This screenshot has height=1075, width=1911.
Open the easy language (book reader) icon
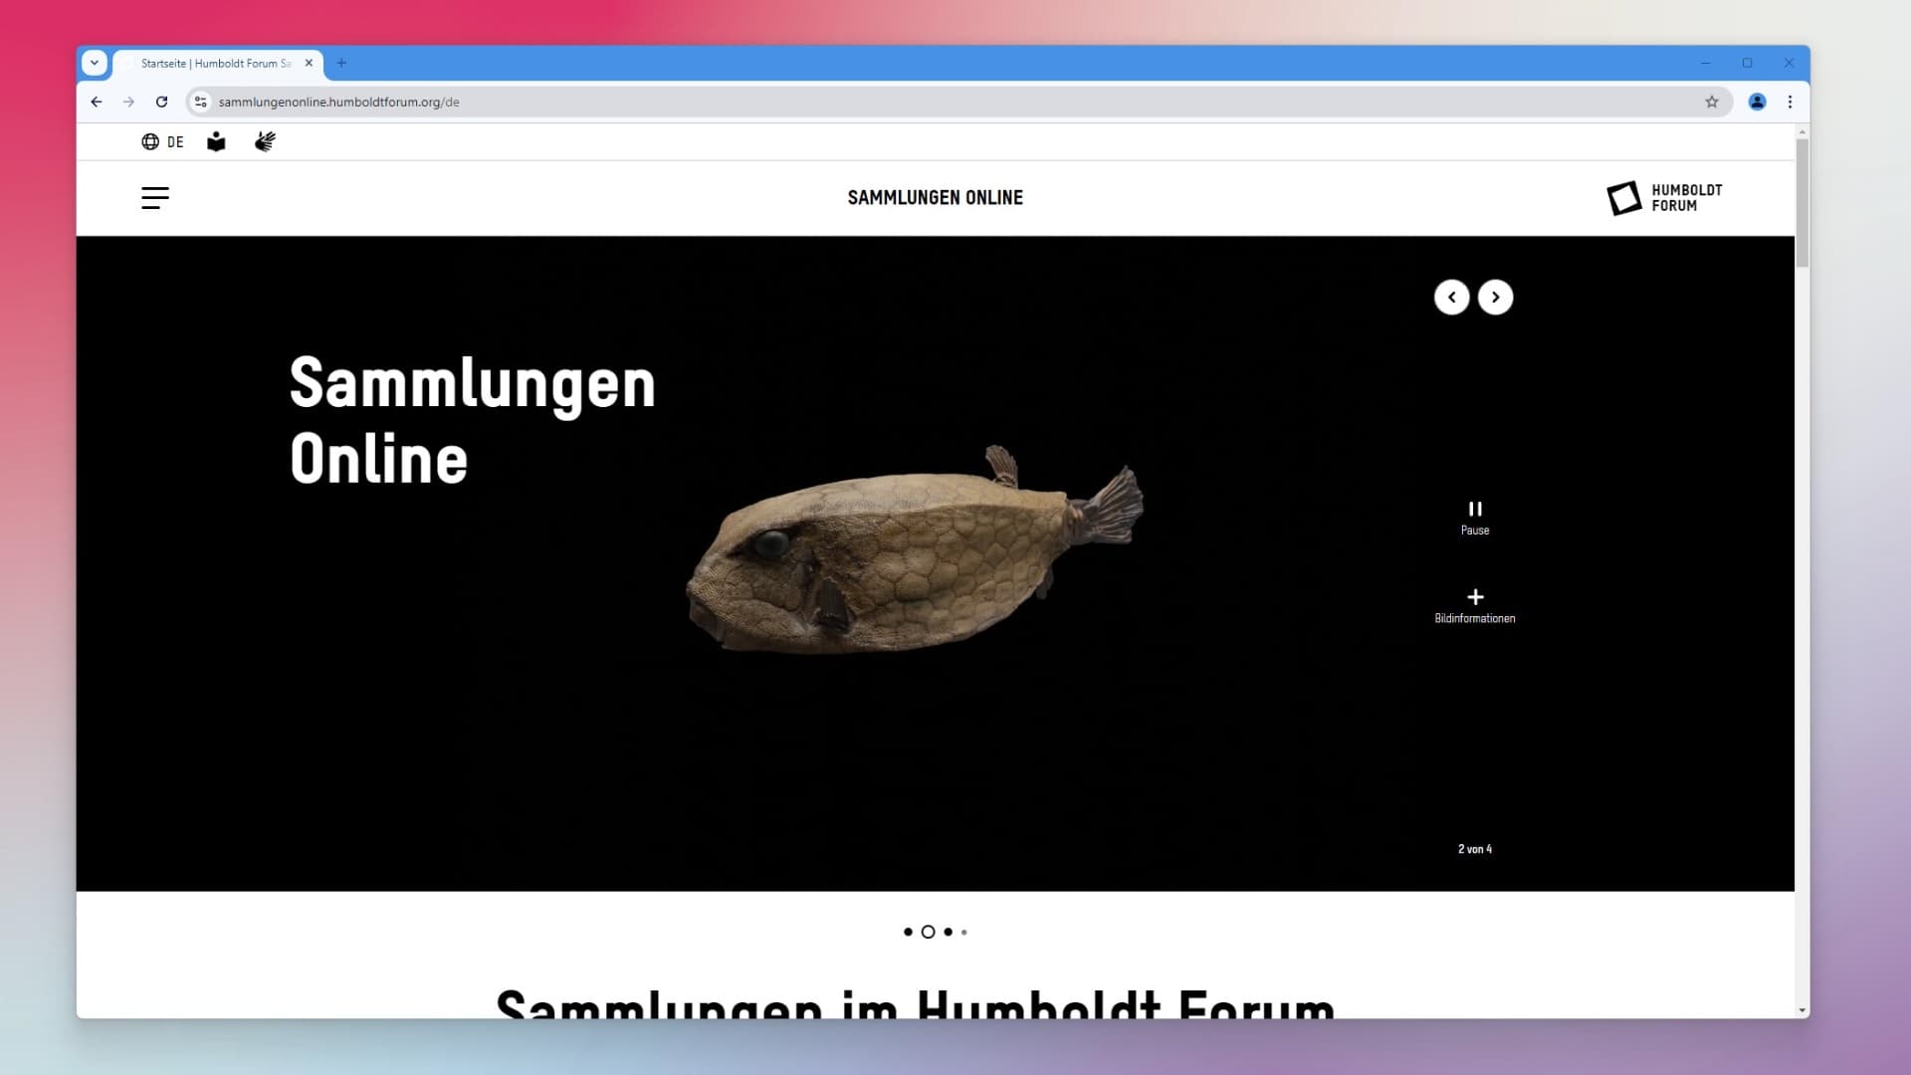(x=216, y=142)
